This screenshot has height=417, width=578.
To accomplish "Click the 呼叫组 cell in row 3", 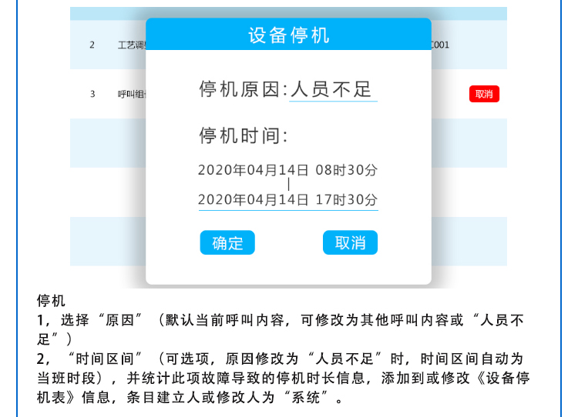I will [130, 94].
